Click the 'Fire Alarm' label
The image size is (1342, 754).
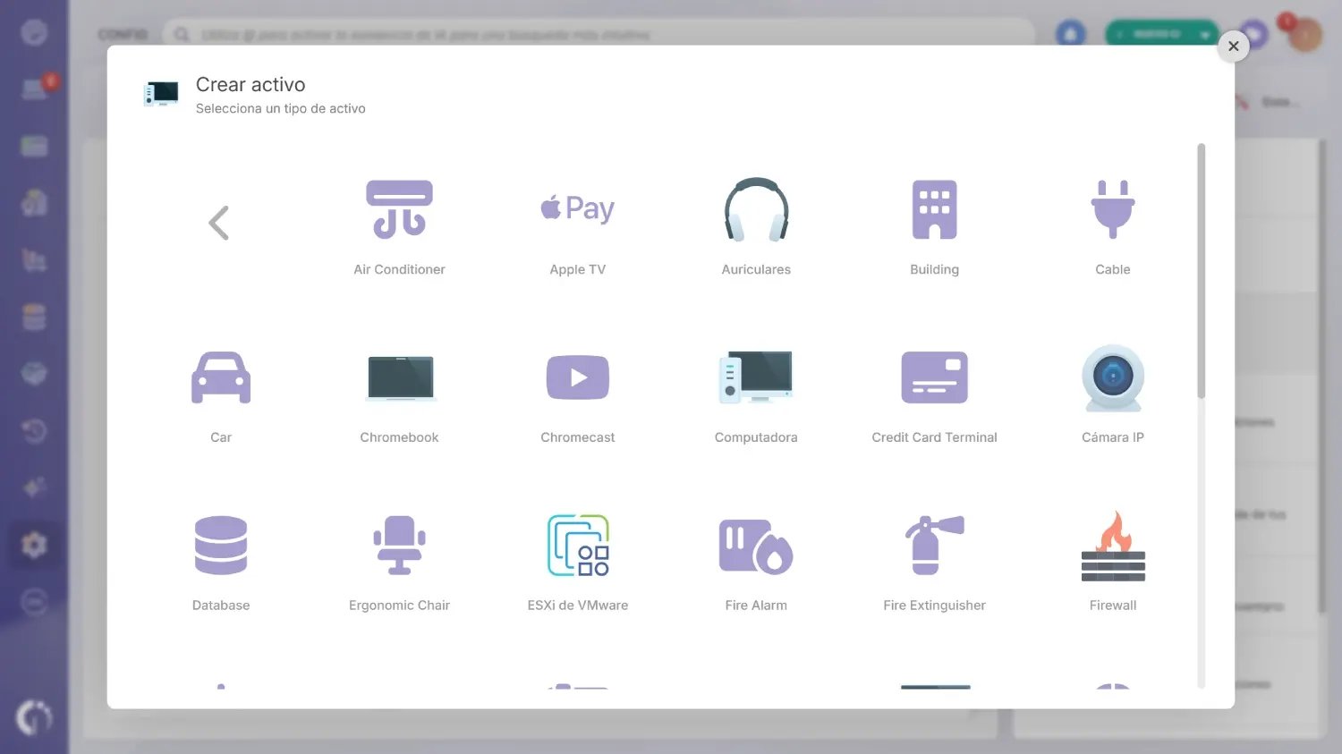pos(756,606)
